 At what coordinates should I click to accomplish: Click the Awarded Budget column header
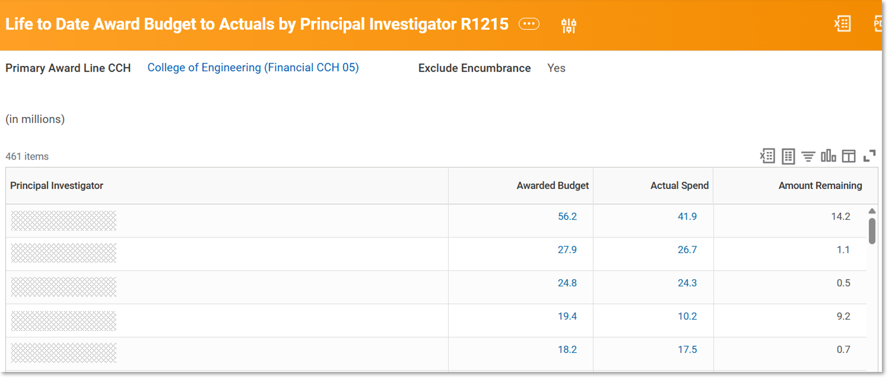553,186
